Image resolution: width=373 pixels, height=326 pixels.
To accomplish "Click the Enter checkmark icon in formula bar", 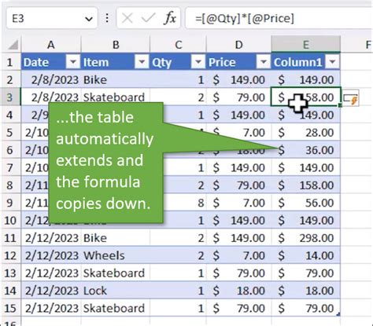I will (148, 18).
